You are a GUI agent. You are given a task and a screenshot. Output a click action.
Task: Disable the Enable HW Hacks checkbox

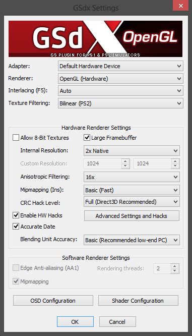(16, 215)
